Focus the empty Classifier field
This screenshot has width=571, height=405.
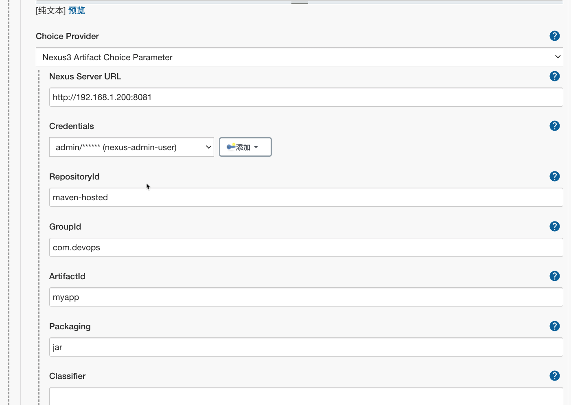pos(306,396)
